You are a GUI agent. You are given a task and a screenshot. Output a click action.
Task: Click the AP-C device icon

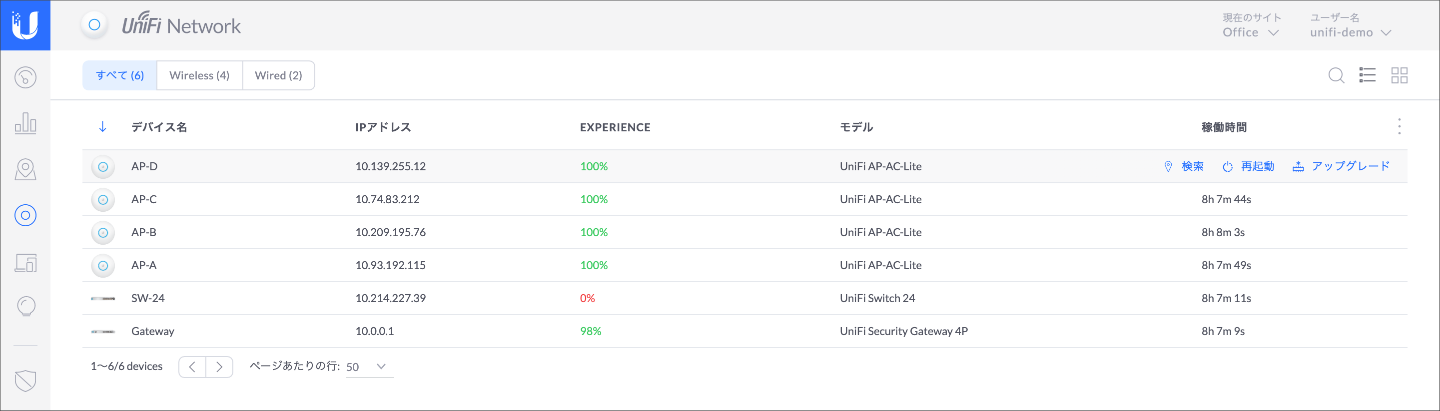(103, 199)
